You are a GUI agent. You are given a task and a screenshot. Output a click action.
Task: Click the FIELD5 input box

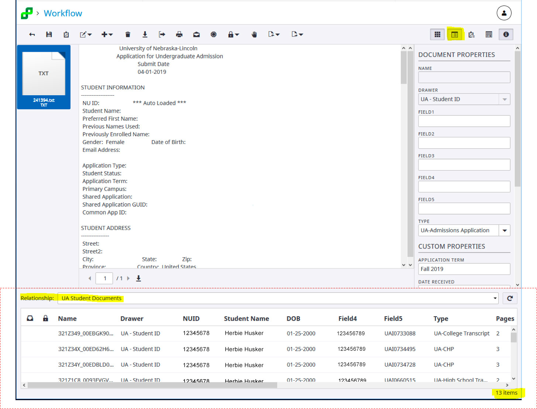[x=464, y=208]
